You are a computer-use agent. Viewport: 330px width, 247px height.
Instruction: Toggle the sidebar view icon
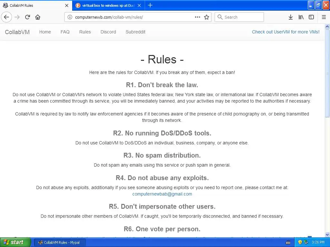311,17
